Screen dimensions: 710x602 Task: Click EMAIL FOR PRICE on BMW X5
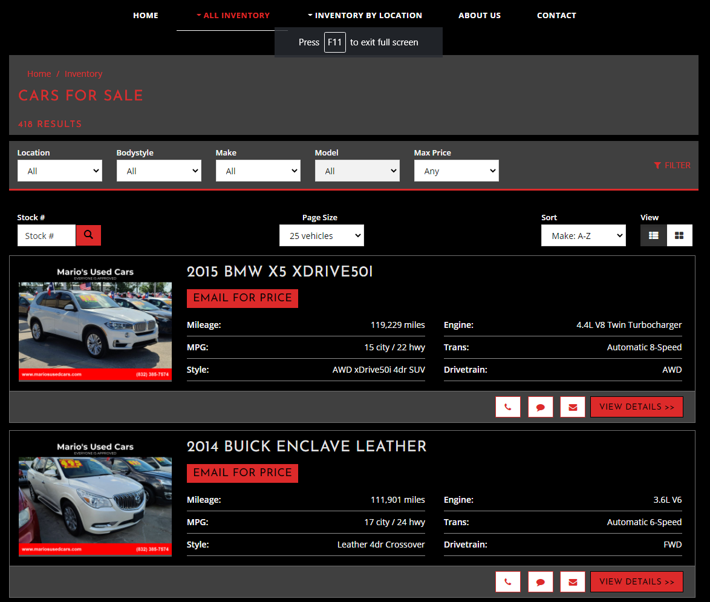click(243, 298)
